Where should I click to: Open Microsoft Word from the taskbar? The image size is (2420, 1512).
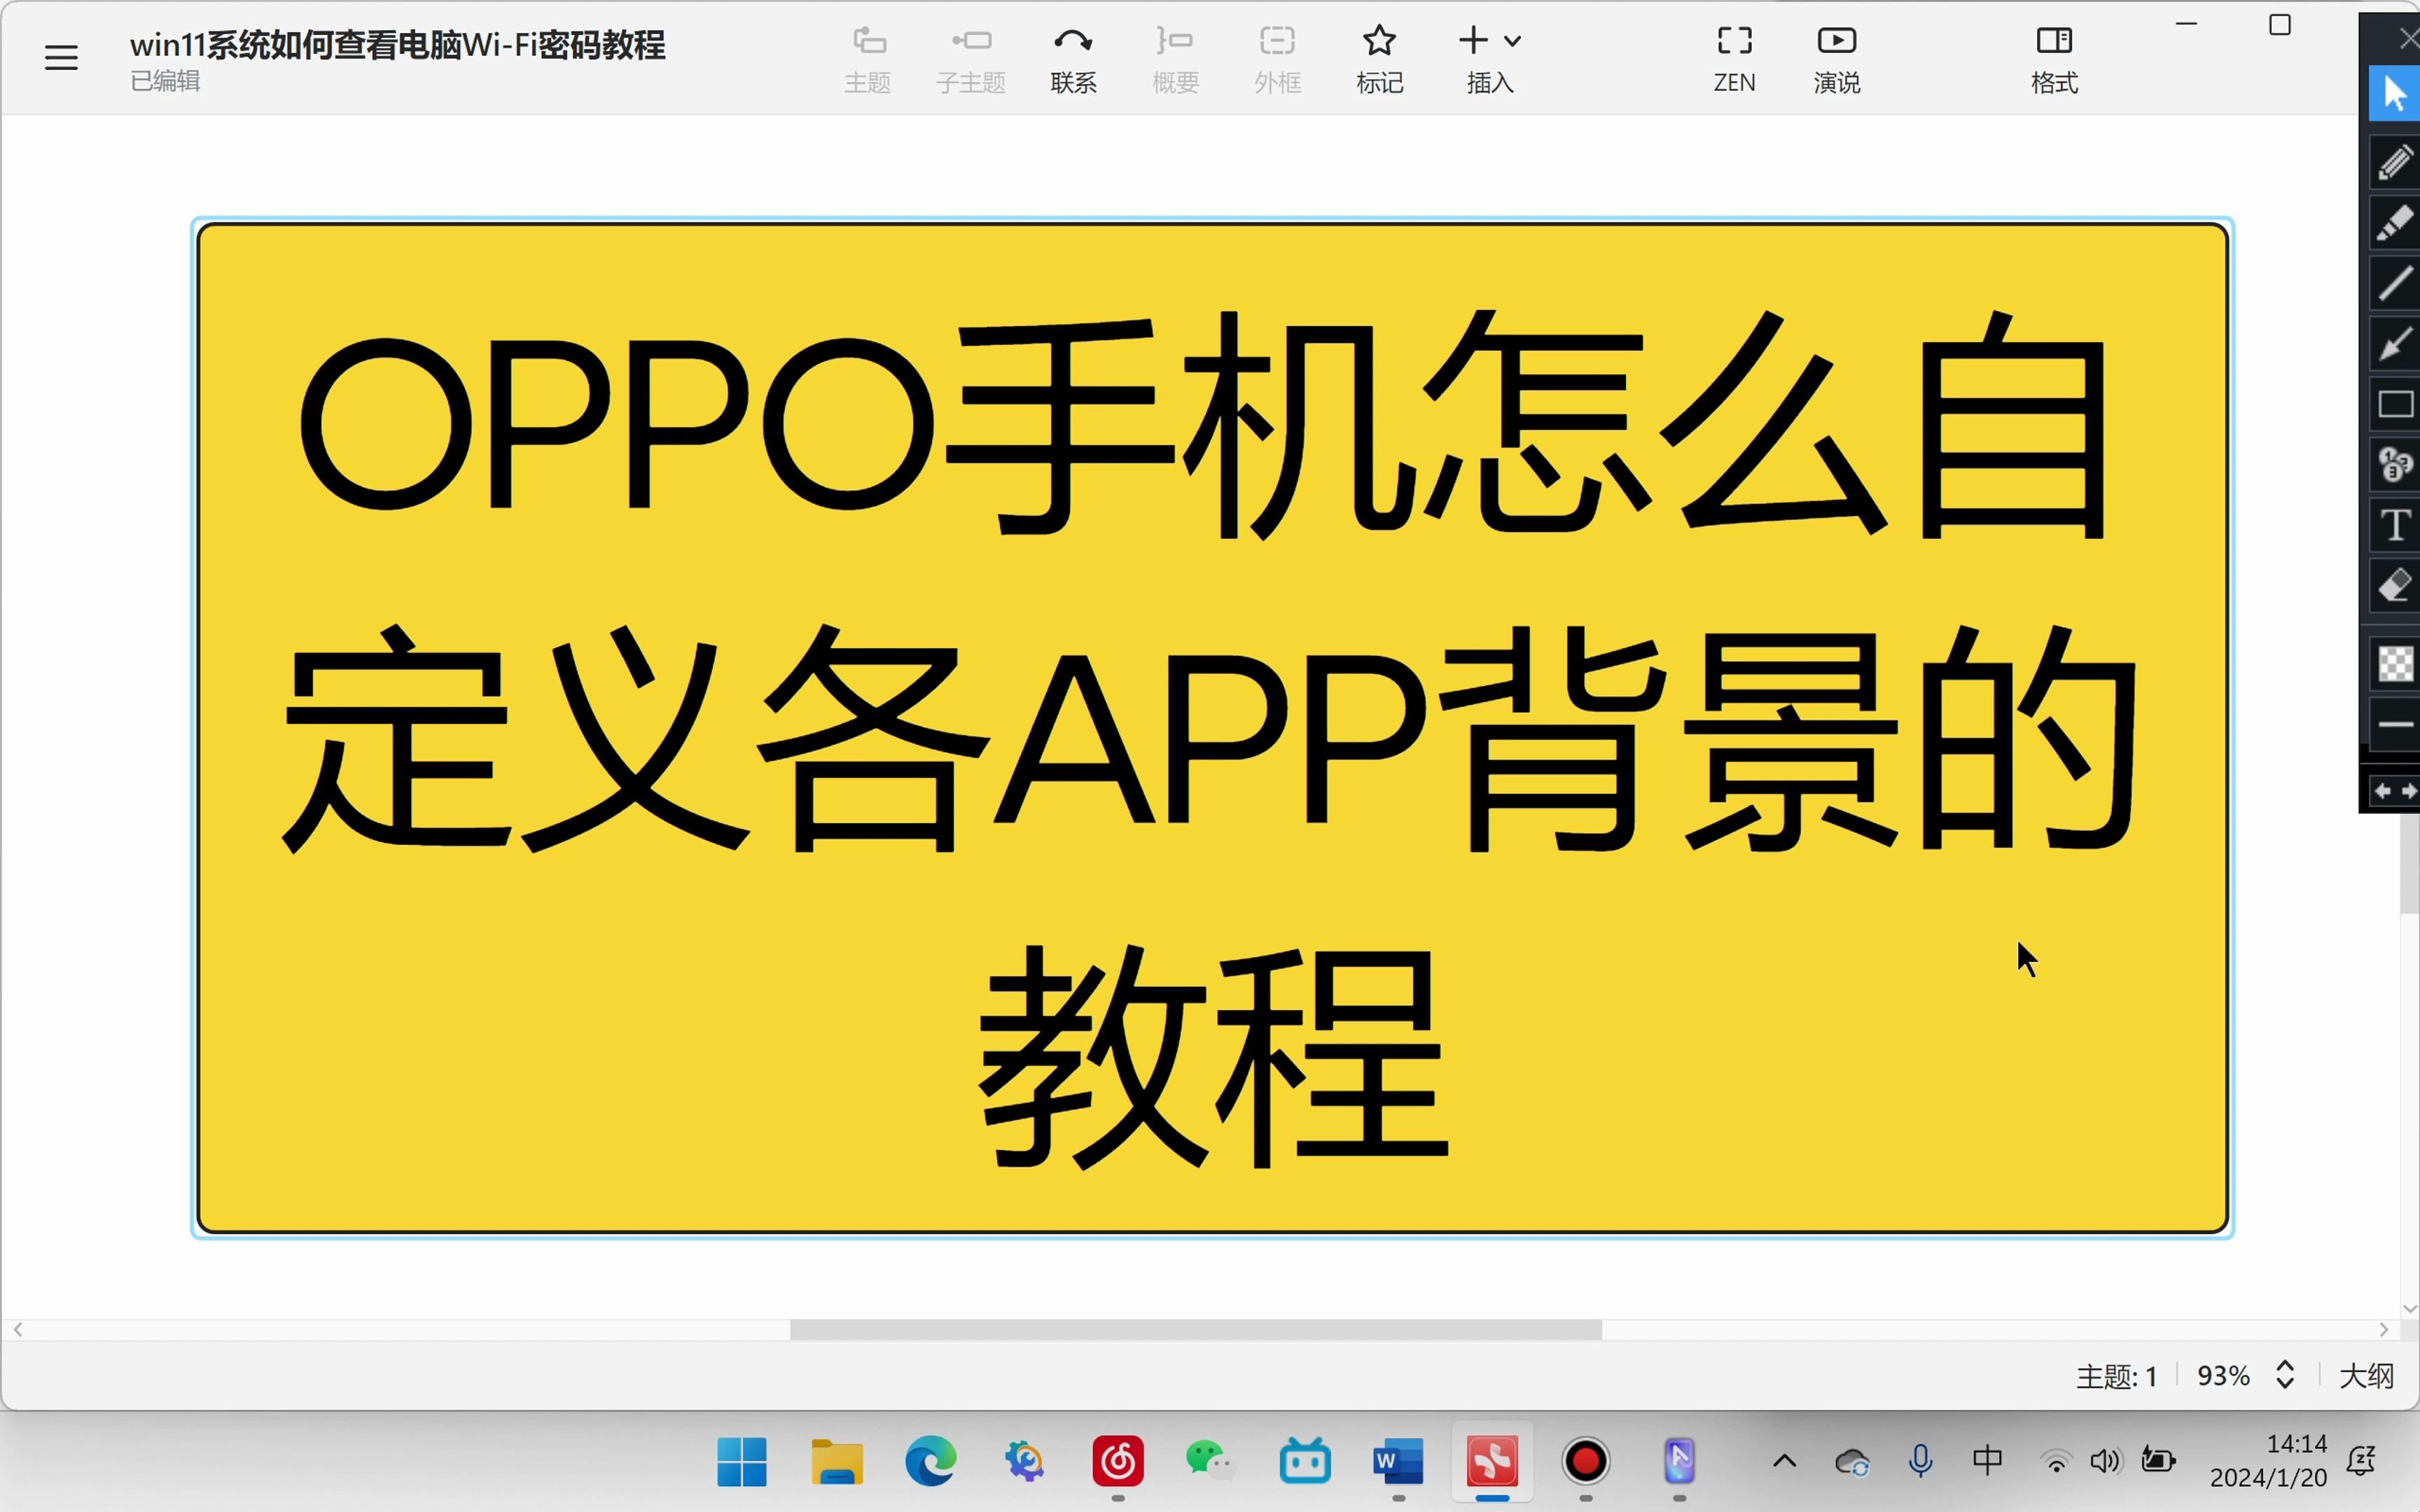(x=1398, y=1462)
